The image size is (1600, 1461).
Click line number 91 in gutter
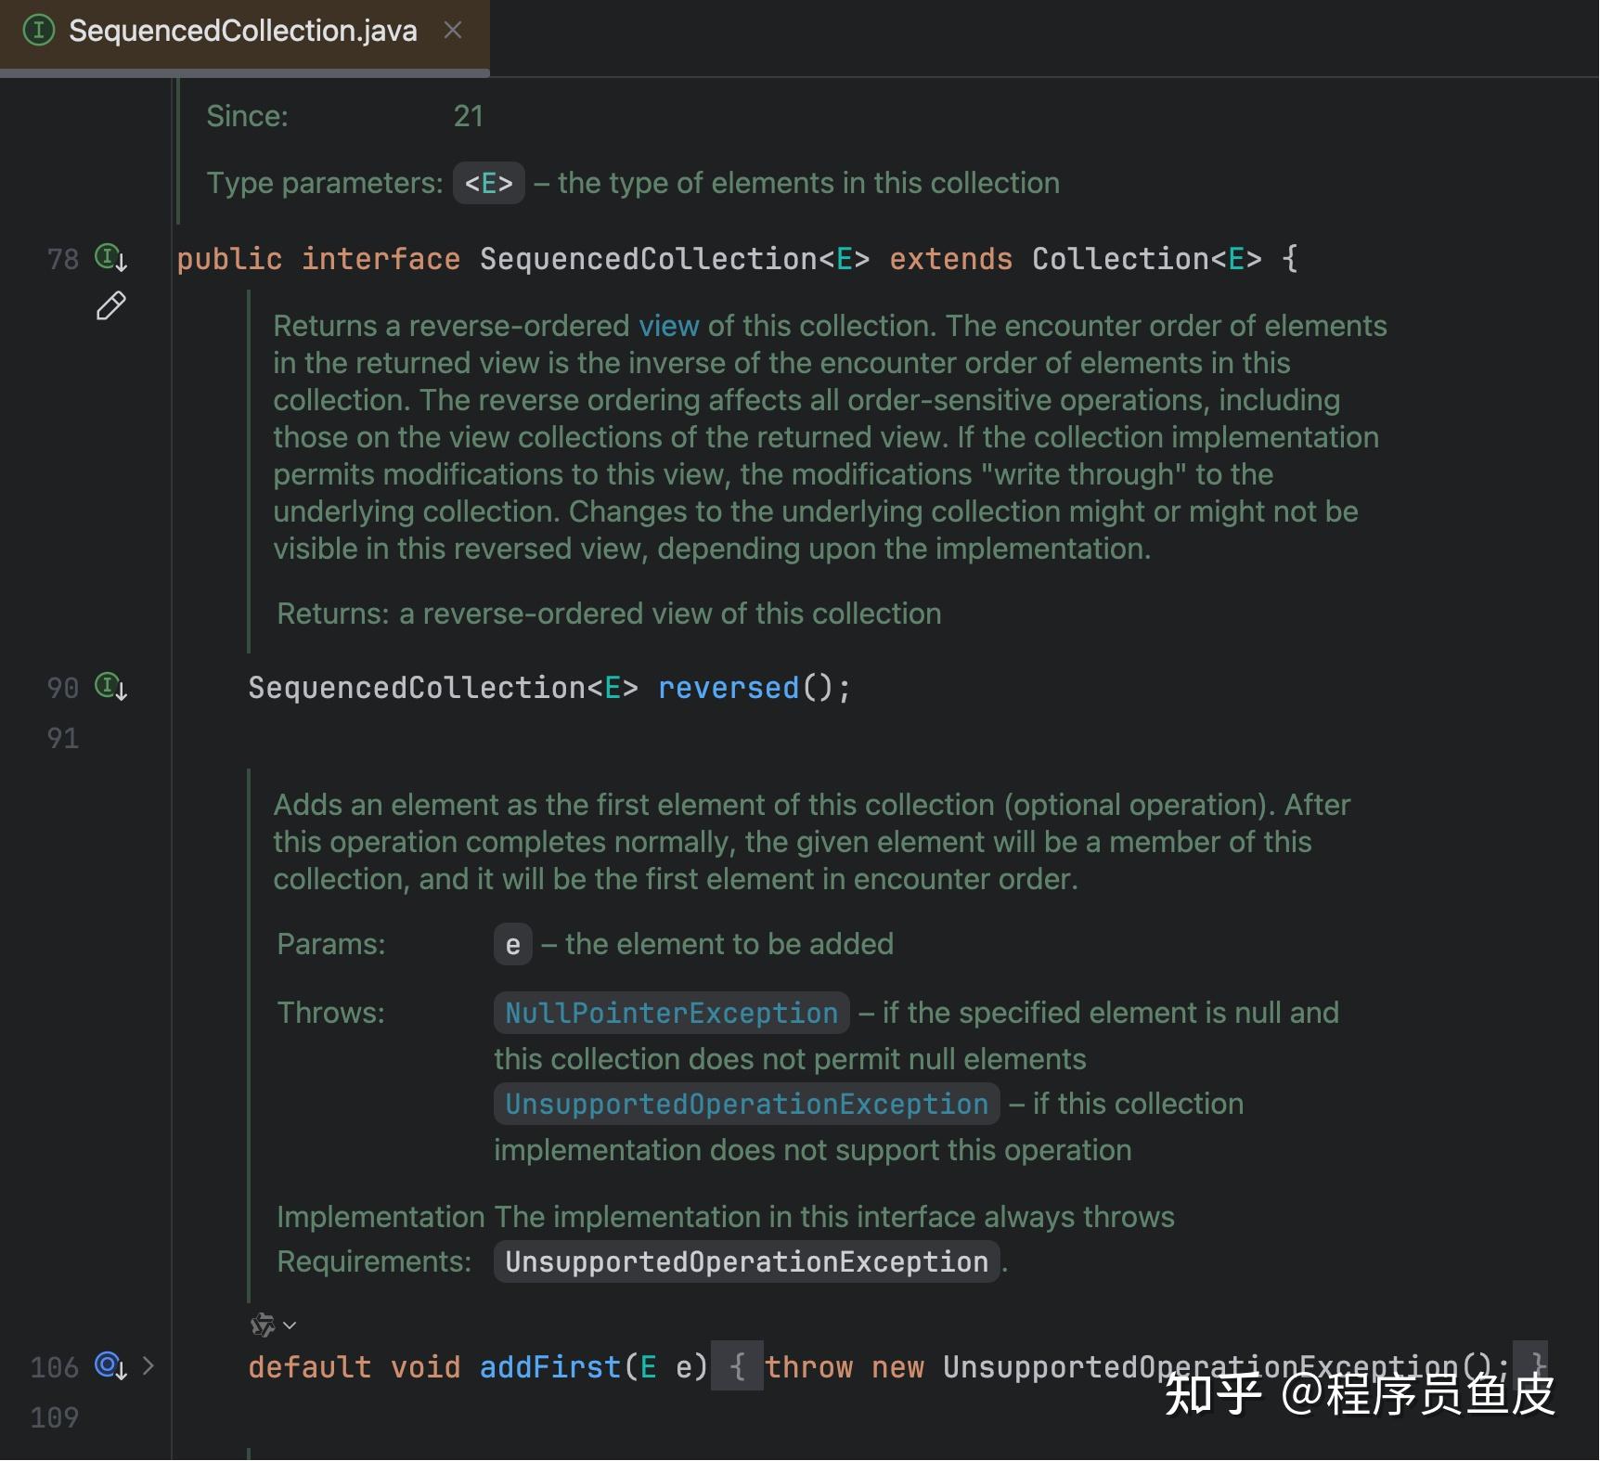(x=62, y=739)
